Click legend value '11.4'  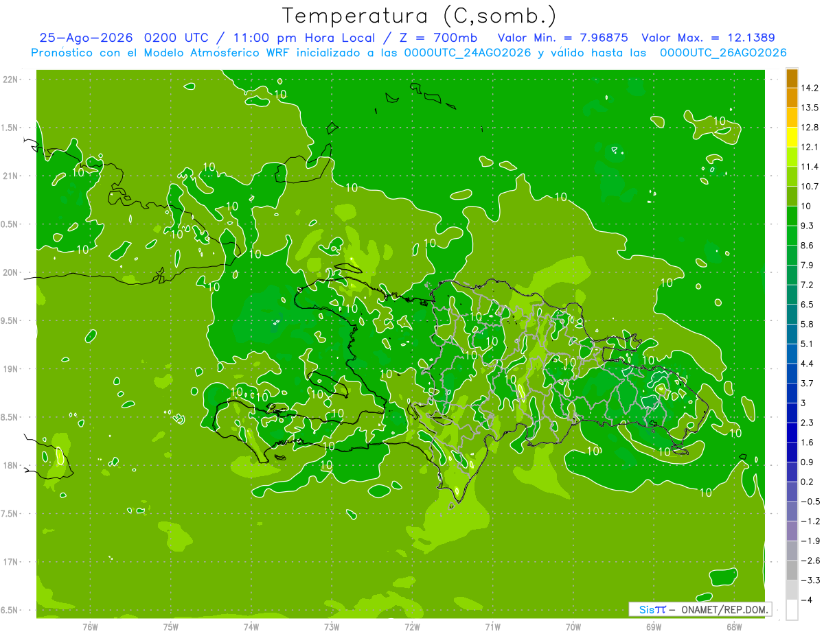click(810, 167)
